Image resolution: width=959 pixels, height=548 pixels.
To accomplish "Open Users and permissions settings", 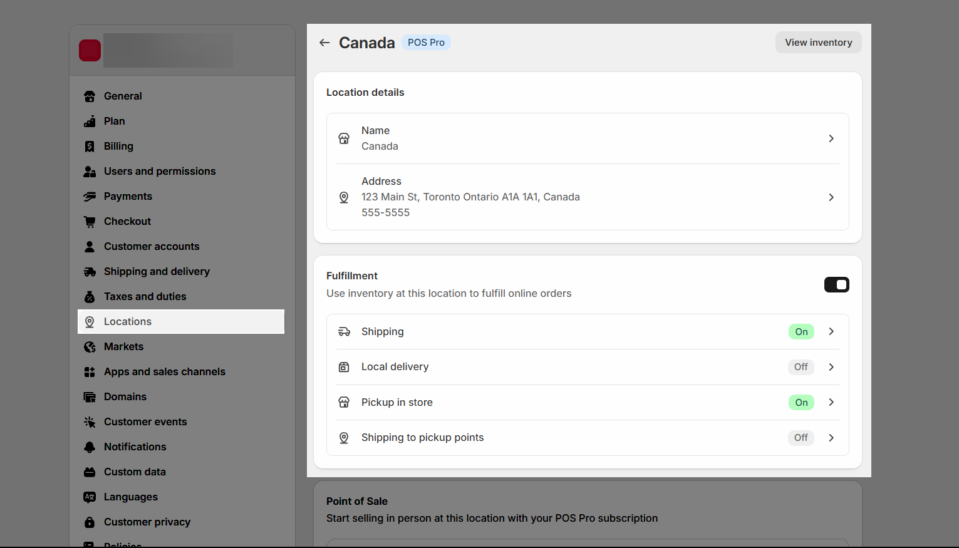I will (160, 171).
